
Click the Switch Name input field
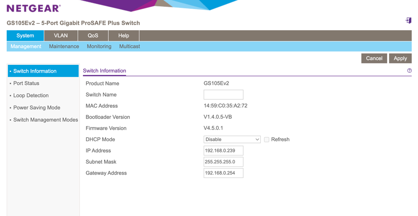click(223, 94)
